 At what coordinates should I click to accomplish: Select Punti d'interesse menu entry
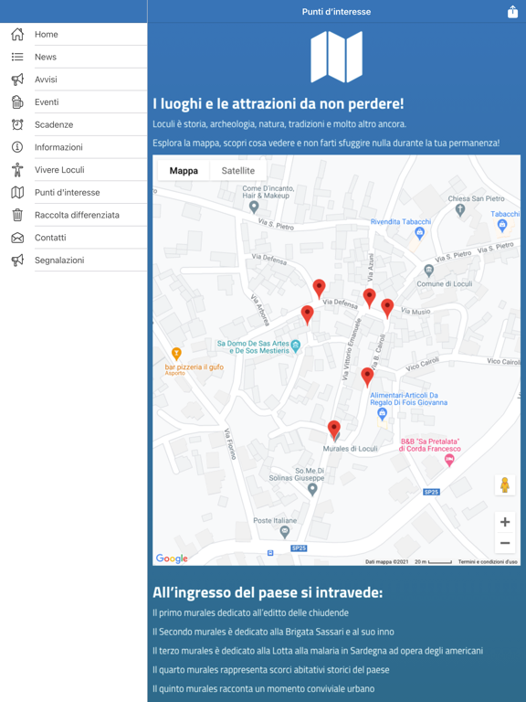click(73, 193)
